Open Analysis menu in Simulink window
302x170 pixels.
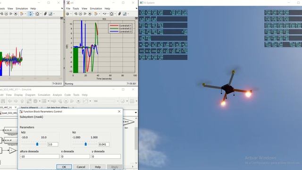click(x=57, y=95)
